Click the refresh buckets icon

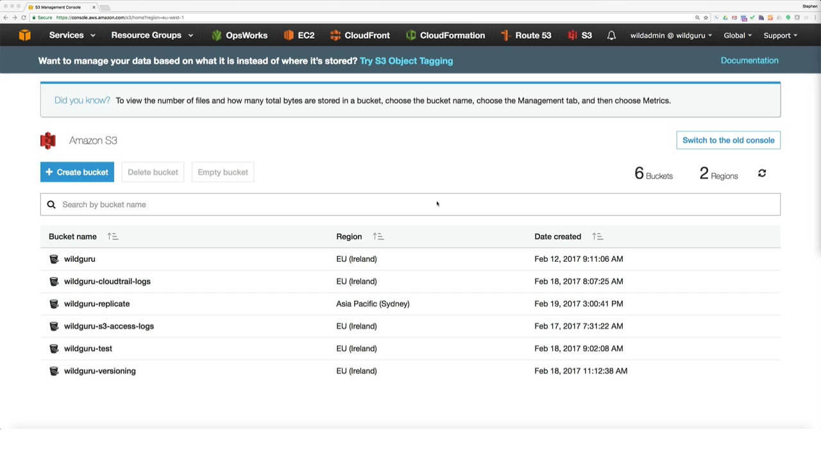point(762,173)
